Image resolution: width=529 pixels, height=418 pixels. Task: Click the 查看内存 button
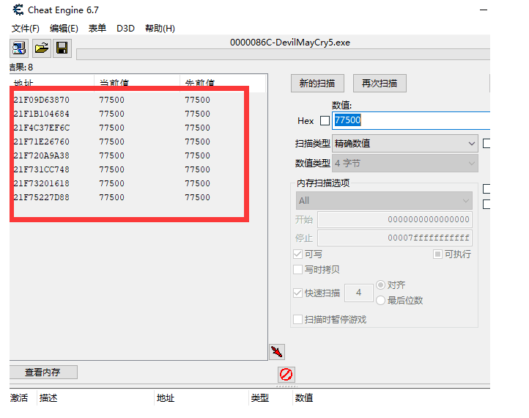pos(42,372)
